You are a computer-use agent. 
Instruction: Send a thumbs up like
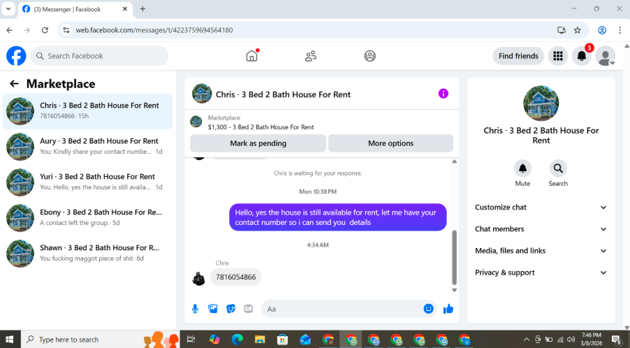[x=448, y=309]
